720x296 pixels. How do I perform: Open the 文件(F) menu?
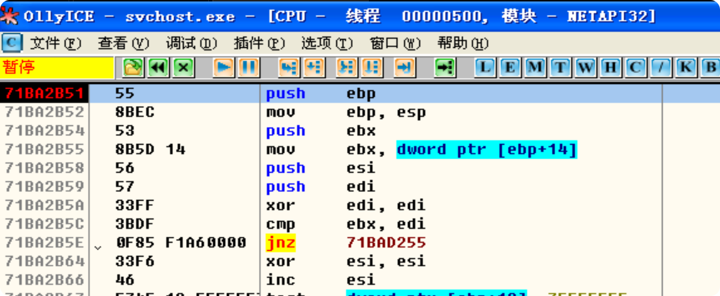[x=55, y=44]
